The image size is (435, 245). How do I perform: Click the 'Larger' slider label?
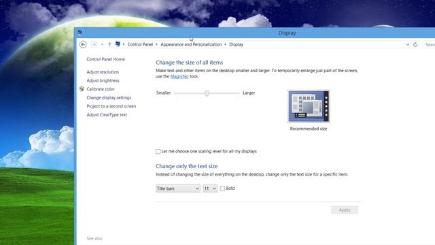tap(249, 93)
